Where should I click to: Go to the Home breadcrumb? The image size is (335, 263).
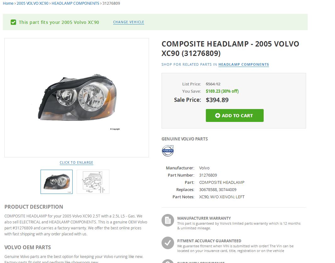[x=8, y=3]
